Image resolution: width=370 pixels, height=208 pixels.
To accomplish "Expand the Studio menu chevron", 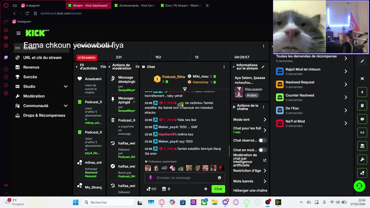I will [x=66, y=86].
